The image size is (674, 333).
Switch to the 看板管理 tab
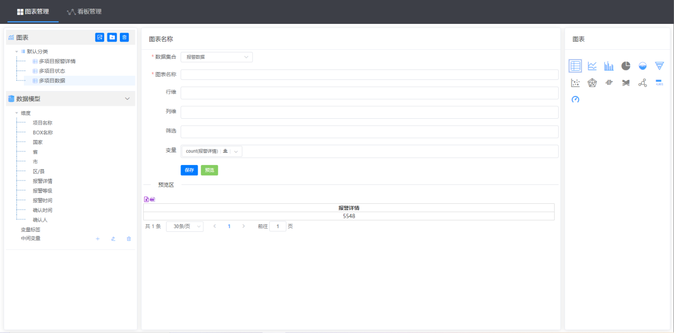(x=84, y=11)
